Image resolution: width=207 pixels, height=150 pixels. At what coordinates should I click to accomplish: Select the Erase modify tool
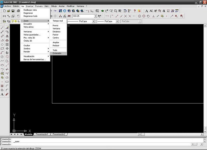[7, 28]
